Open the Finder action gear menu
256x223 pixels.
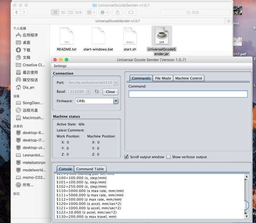pyautogui.click(x=104, y=12)
